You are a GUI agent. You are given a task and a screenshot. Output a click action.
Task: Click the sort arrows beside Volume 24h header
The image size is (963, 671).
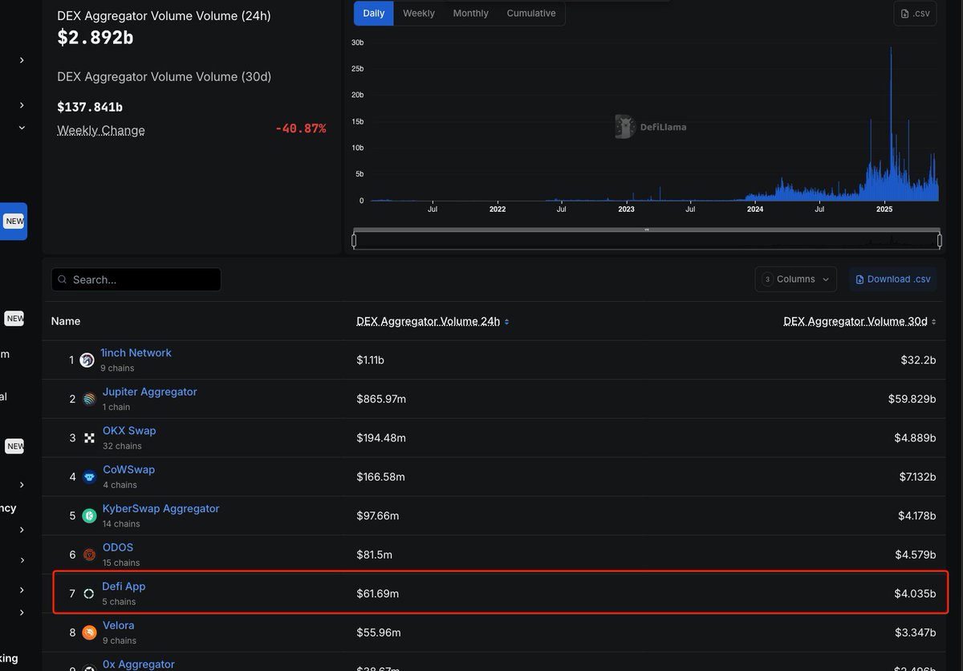click(x=506, y=322)
